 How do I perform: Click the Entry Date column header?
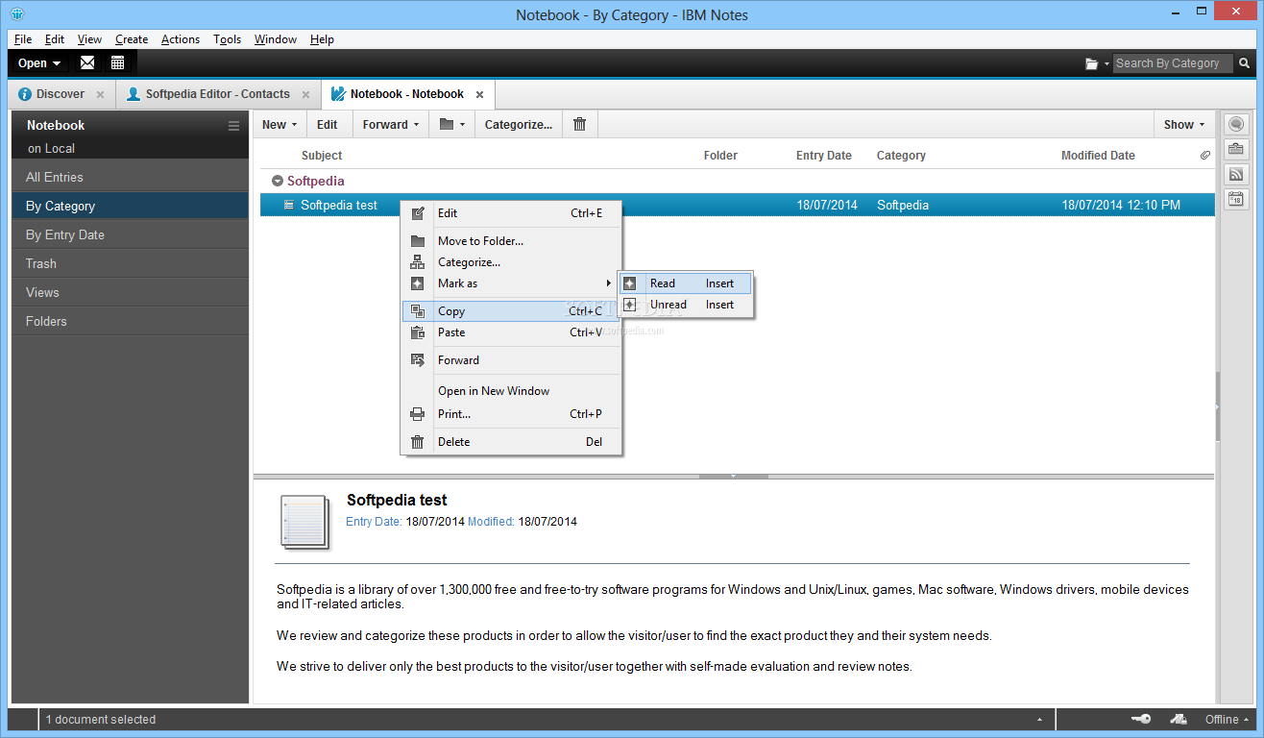824,156
